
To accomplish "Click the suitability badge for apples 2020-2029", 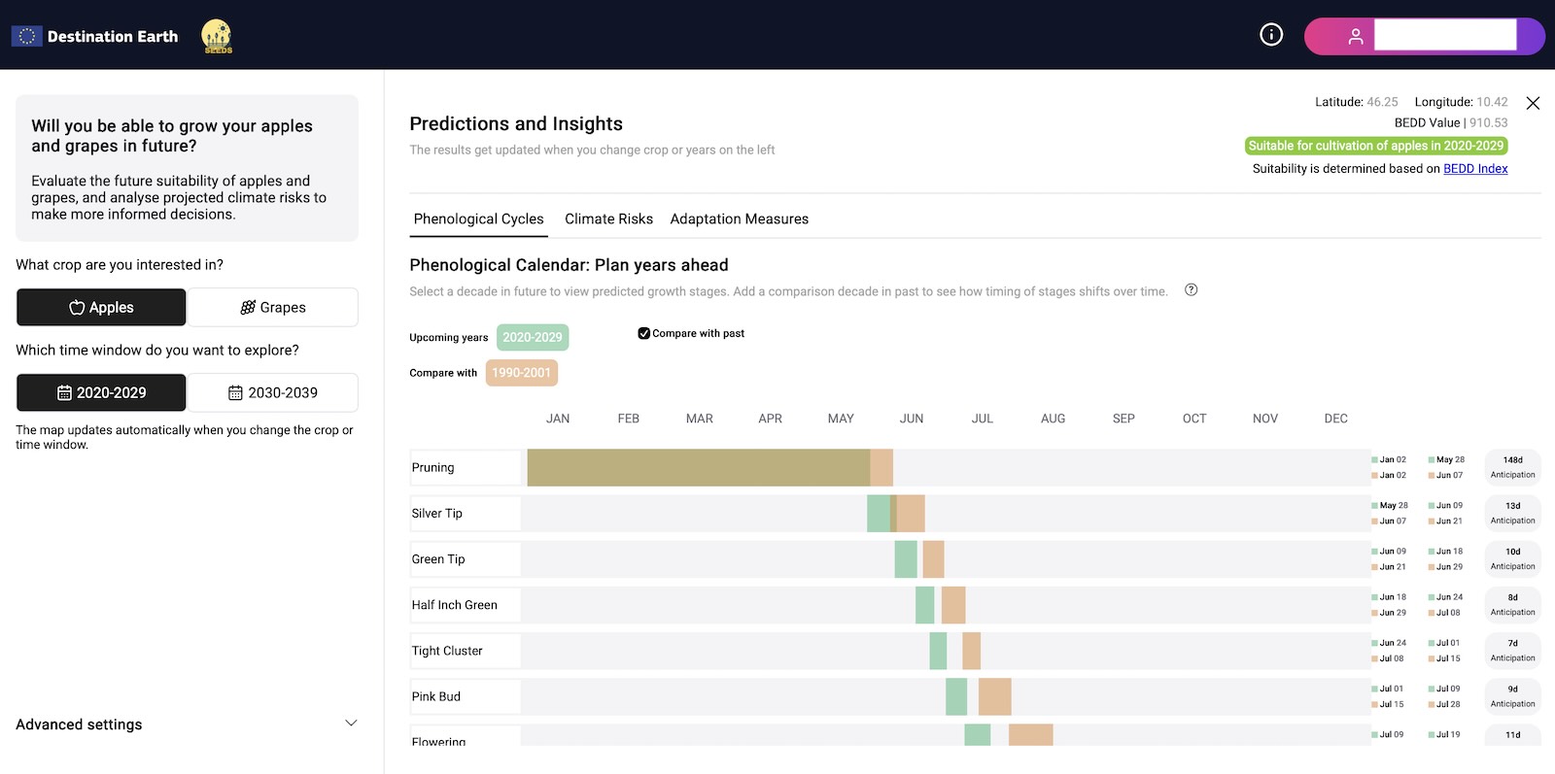I will pos(1376,145).
